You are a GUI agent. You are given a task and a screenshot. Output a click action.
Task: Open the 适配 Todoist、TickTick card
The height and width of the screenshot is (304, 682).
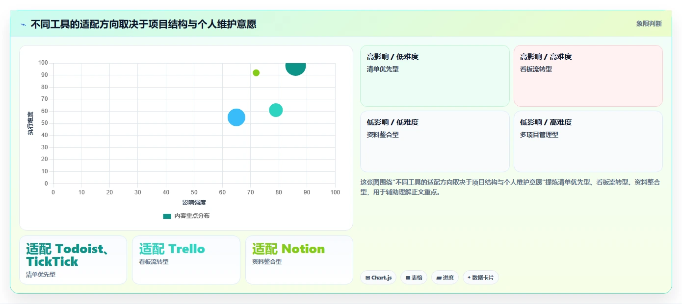tap(73, 260)
